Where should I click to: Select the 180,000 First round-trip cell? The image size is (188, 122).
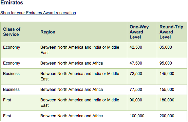(x=167, y=100)
